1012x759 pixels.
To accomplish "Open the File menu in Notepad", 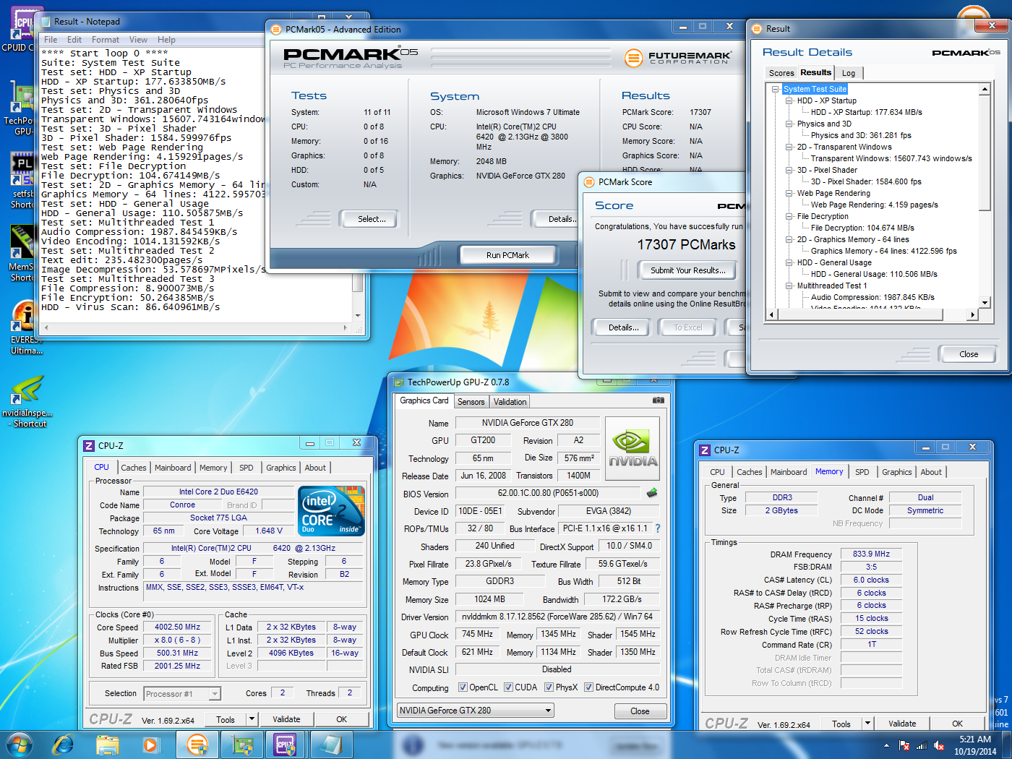I will [51, 40].
